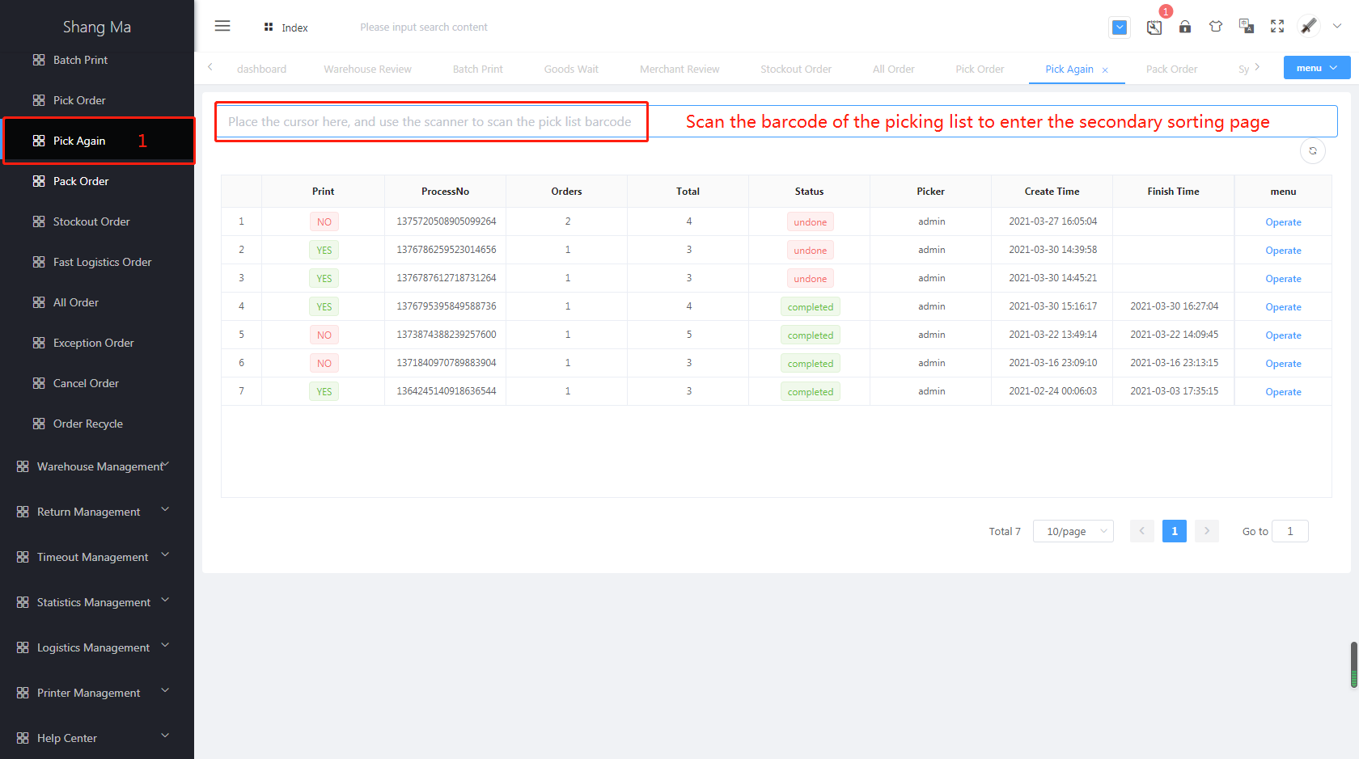Switch to the Warehouse Review tab
Viewport: 1359px width, 759px height.
(367, 70)
